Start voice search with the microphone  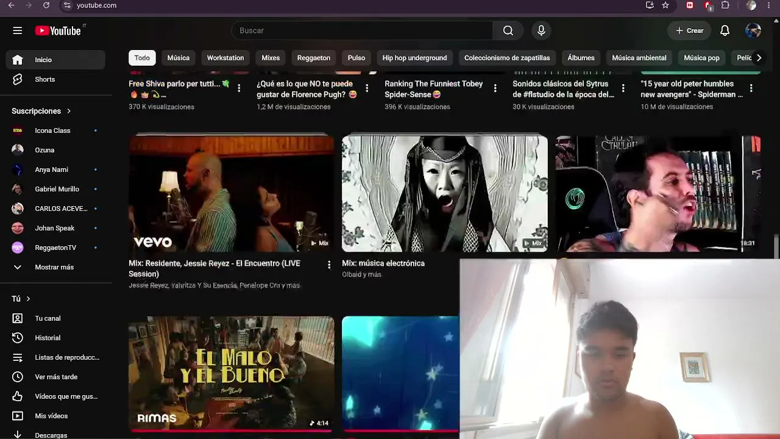[x=541, y=30]
